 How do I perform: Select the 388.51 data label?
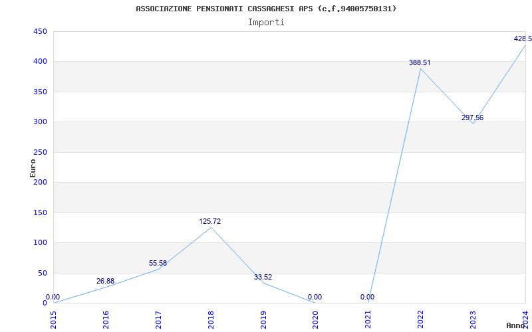420,62
